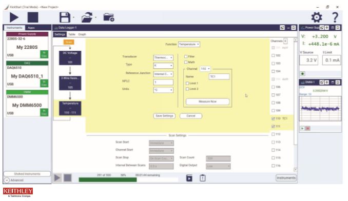Viewport: 348px width, 201px height.
Task: Click the Measure Now button
Action: pos(207,102)
